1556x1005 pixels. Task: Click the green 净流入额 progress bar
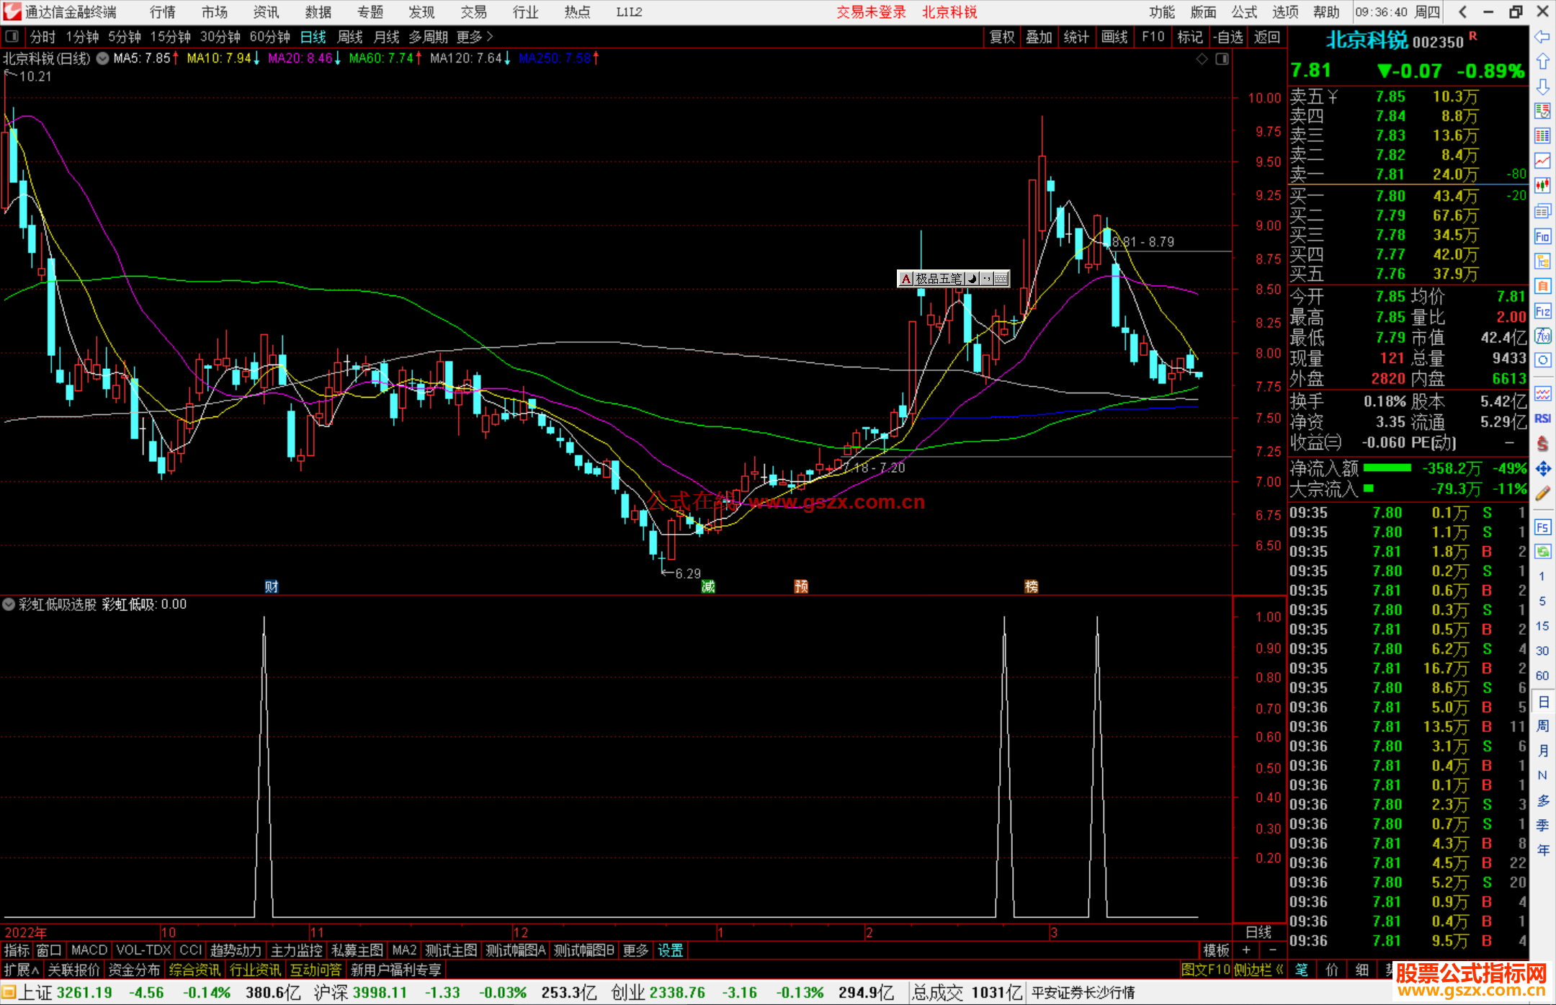(1387, 468)
